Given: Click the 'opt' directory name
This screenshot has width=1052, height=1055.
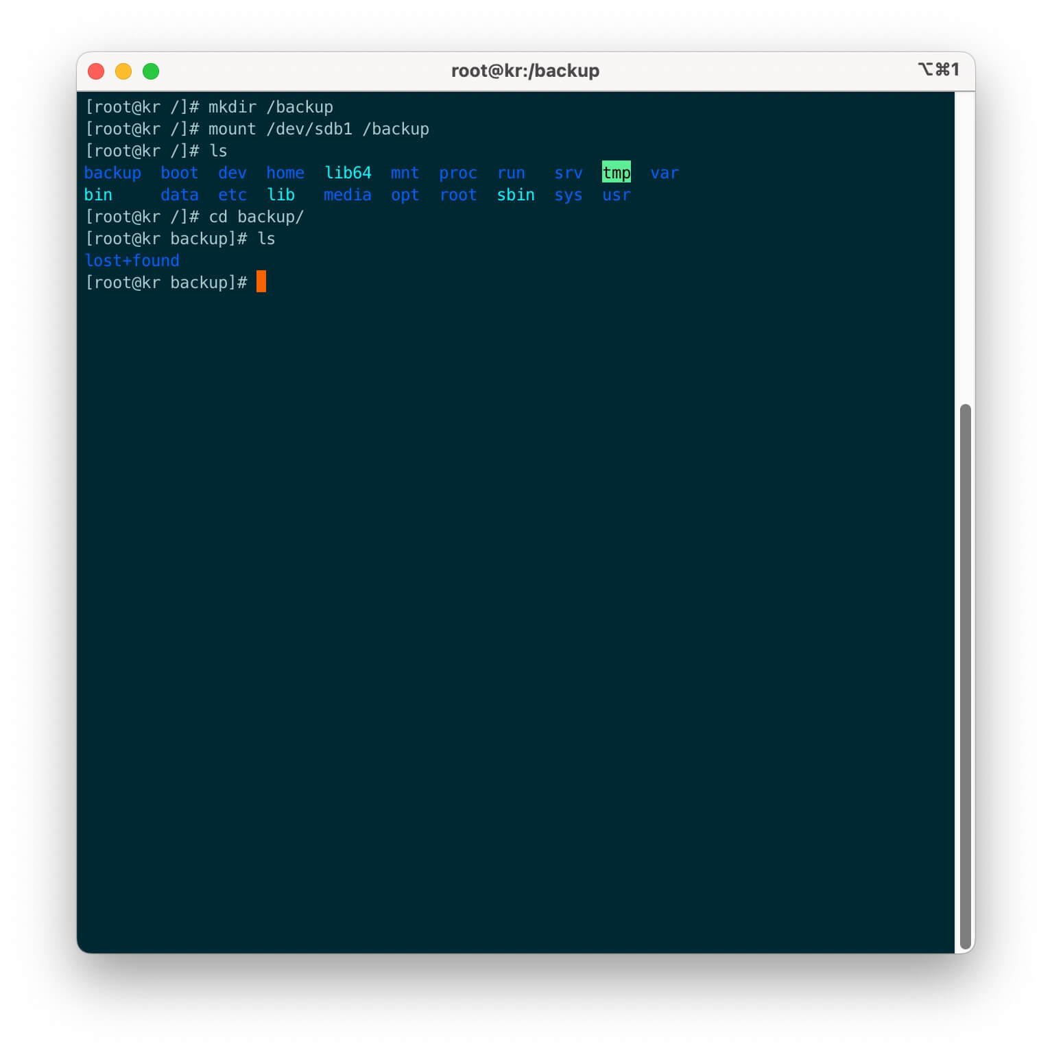Looking at the screenshot, I should [x=405, y=195].
